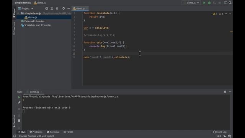Open the Run tool window tab

click(22, 132)
